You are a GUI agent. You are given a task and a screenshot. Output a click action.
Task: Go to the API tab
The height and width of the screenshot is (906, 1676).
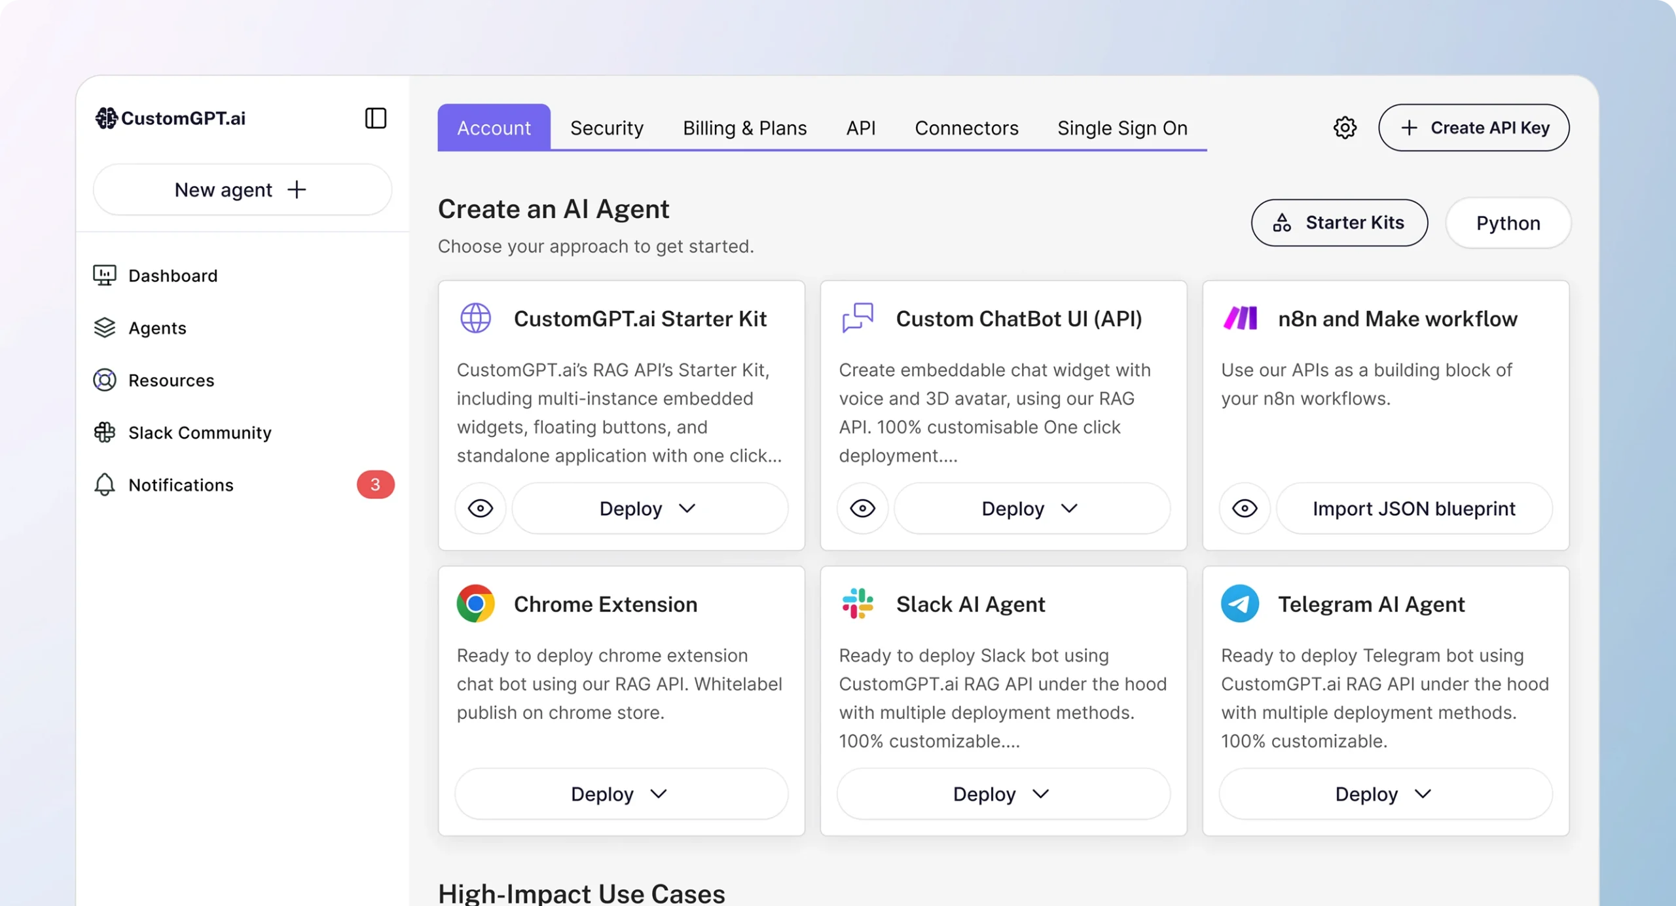click(861, 128)
